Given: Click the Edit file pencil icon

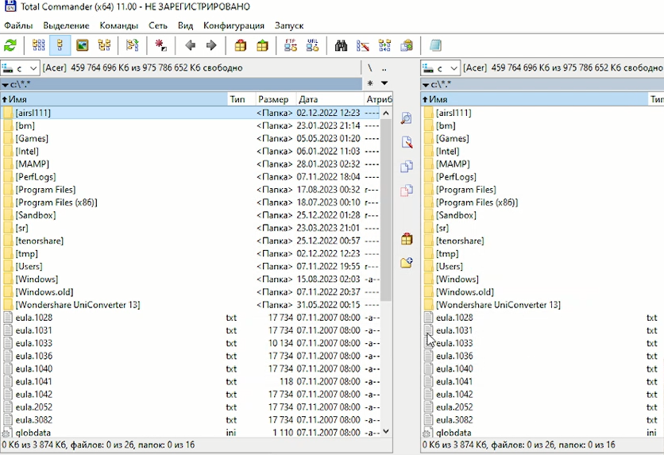Looking at the screenshot, I should coord(407,142).
